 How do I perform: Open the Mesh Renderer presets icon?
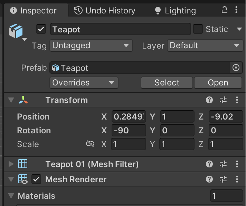(223, 179)
